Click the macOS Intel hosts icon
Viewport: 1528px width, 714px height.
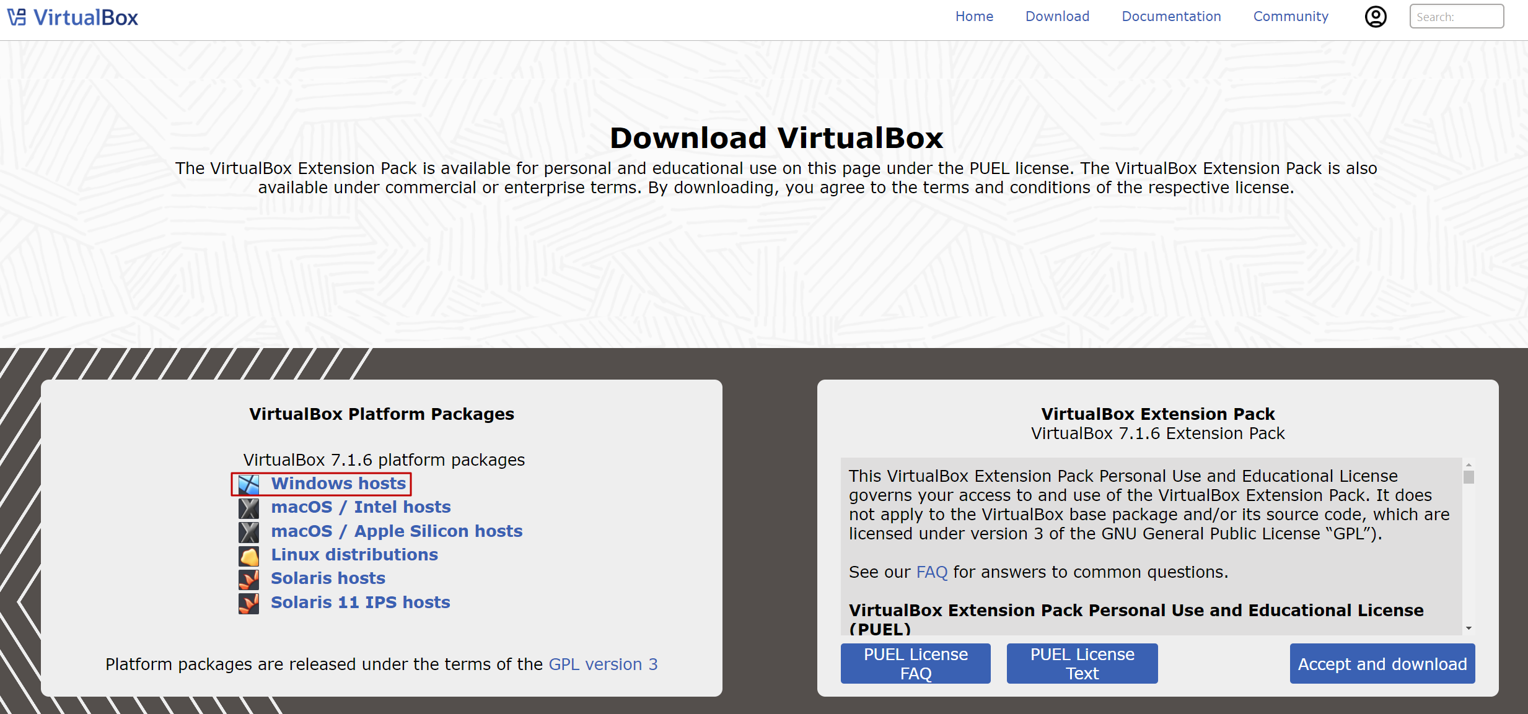click(249, 508)
